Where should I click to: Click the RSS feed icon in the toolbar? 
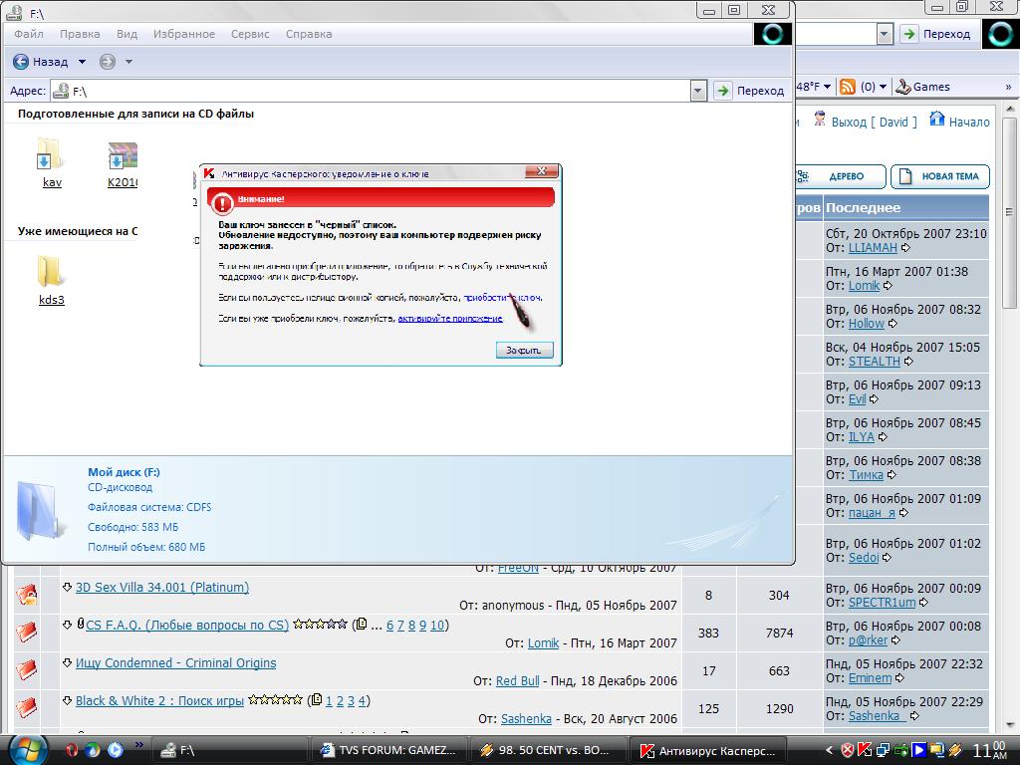[x=848, y=87]
